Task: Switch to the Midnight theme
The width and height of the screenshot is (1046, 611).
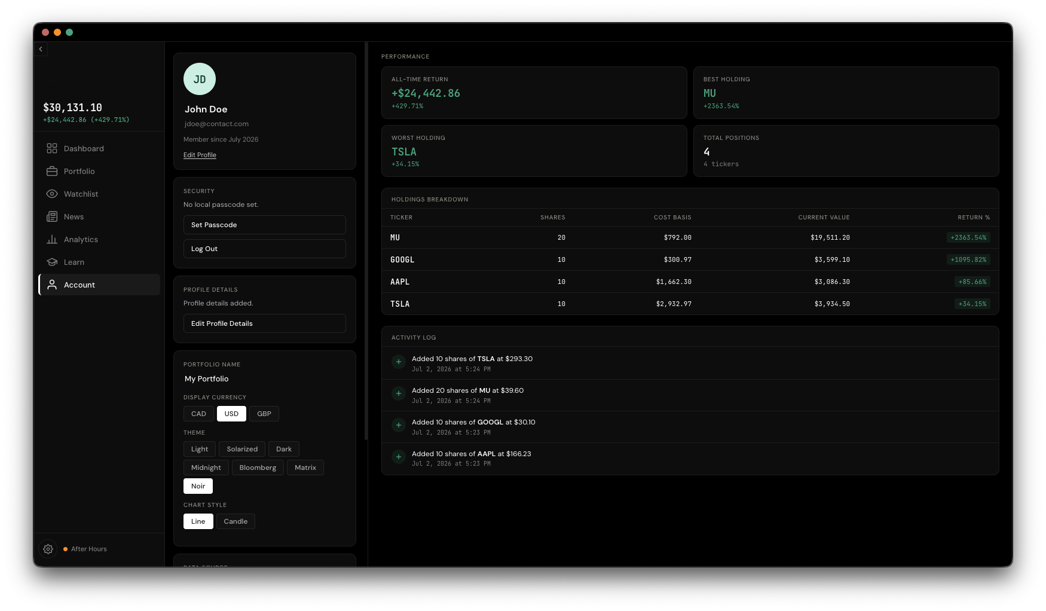Action: tap(206, 468)
